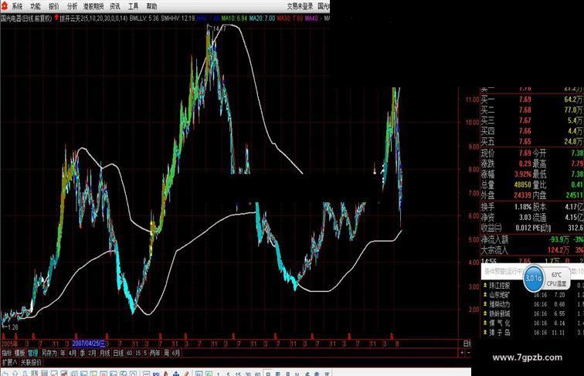Open the 分析 menu
This screenshot has height=376, width=584.
73,6
